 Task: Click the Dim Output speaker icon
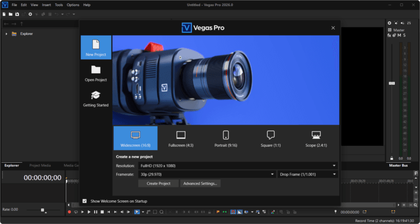tap(402, 23)
